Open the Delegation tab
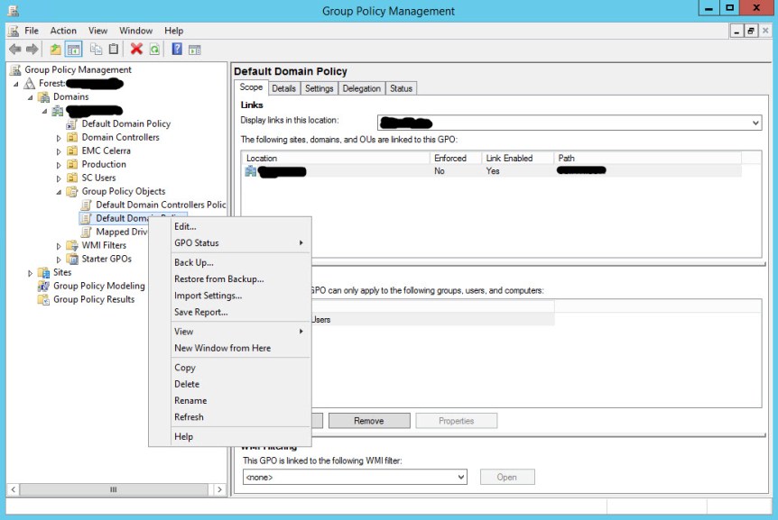Screen dimensions: 778x520 coord(361,88)
